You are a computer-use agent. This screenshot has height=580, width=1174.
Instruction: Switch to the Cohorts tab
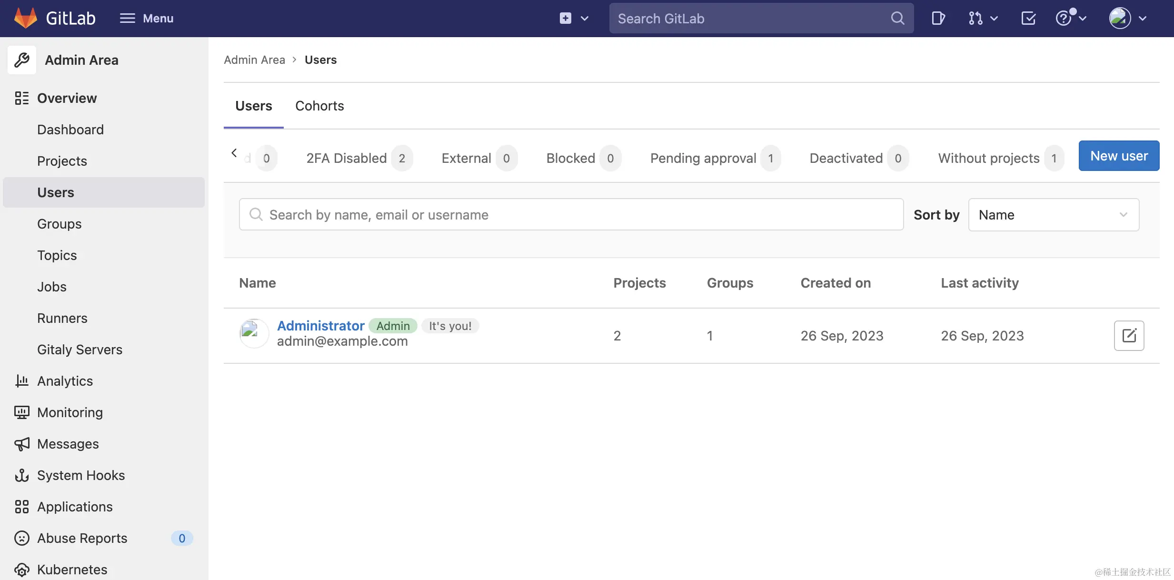tap(319, 106)
